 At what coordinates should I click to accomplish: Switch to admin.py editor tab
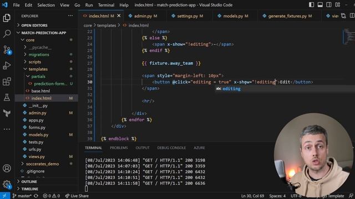click(x=145, y=16)
